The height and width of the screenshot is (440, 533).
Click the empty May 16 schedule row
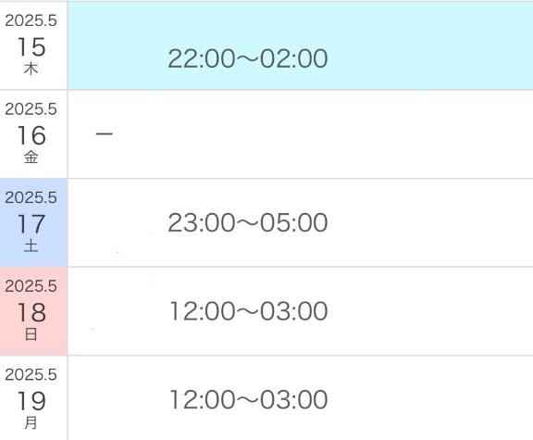300,134
